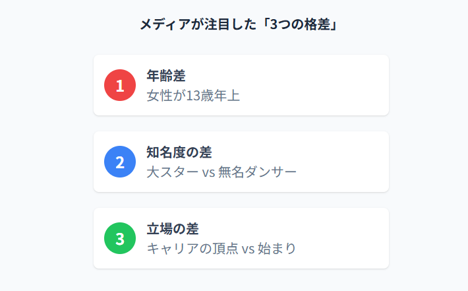Click the red number 1 circle
The height and width of the screenshot is (291, 468).
click(120, 85)
